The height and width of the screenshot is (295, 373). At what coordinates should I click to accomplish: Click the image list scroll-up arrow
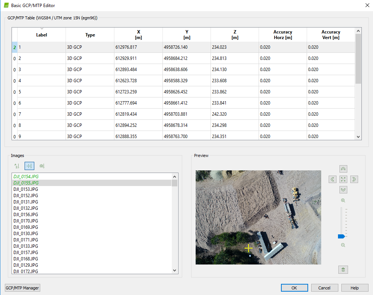tap(175, 177)
